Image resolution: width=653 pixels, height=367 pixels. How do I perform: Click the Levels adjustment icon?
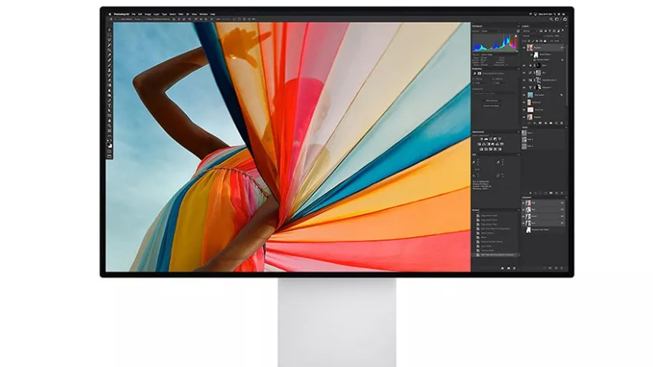(486, 139)
